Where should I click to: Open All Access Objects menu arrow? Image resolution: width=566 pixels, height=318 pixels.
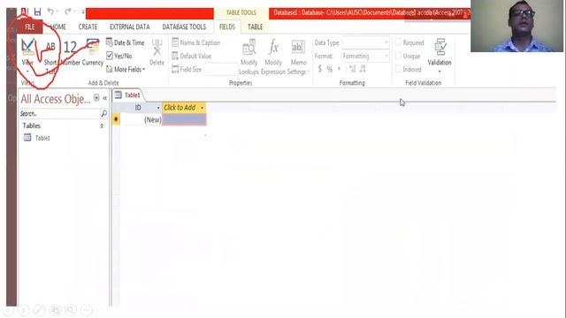coord(96,98)
